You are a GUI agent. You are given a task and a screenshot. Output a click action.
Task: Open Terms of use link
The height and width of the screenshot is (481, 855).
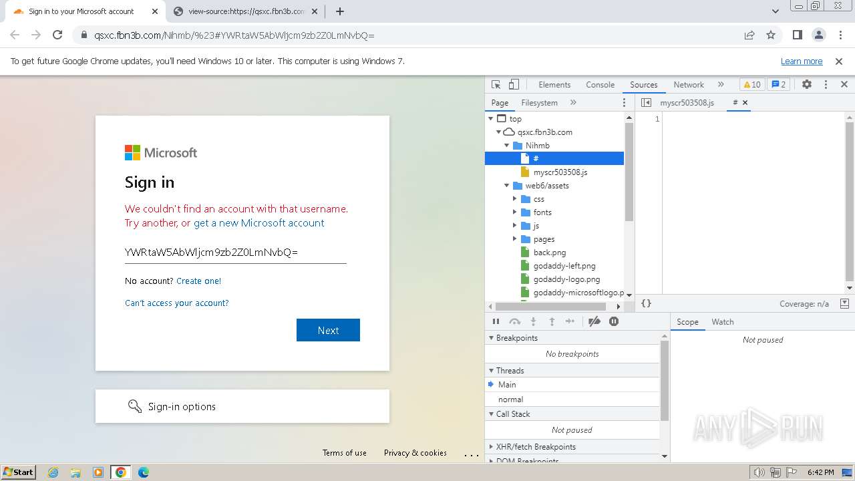(345, 453)
